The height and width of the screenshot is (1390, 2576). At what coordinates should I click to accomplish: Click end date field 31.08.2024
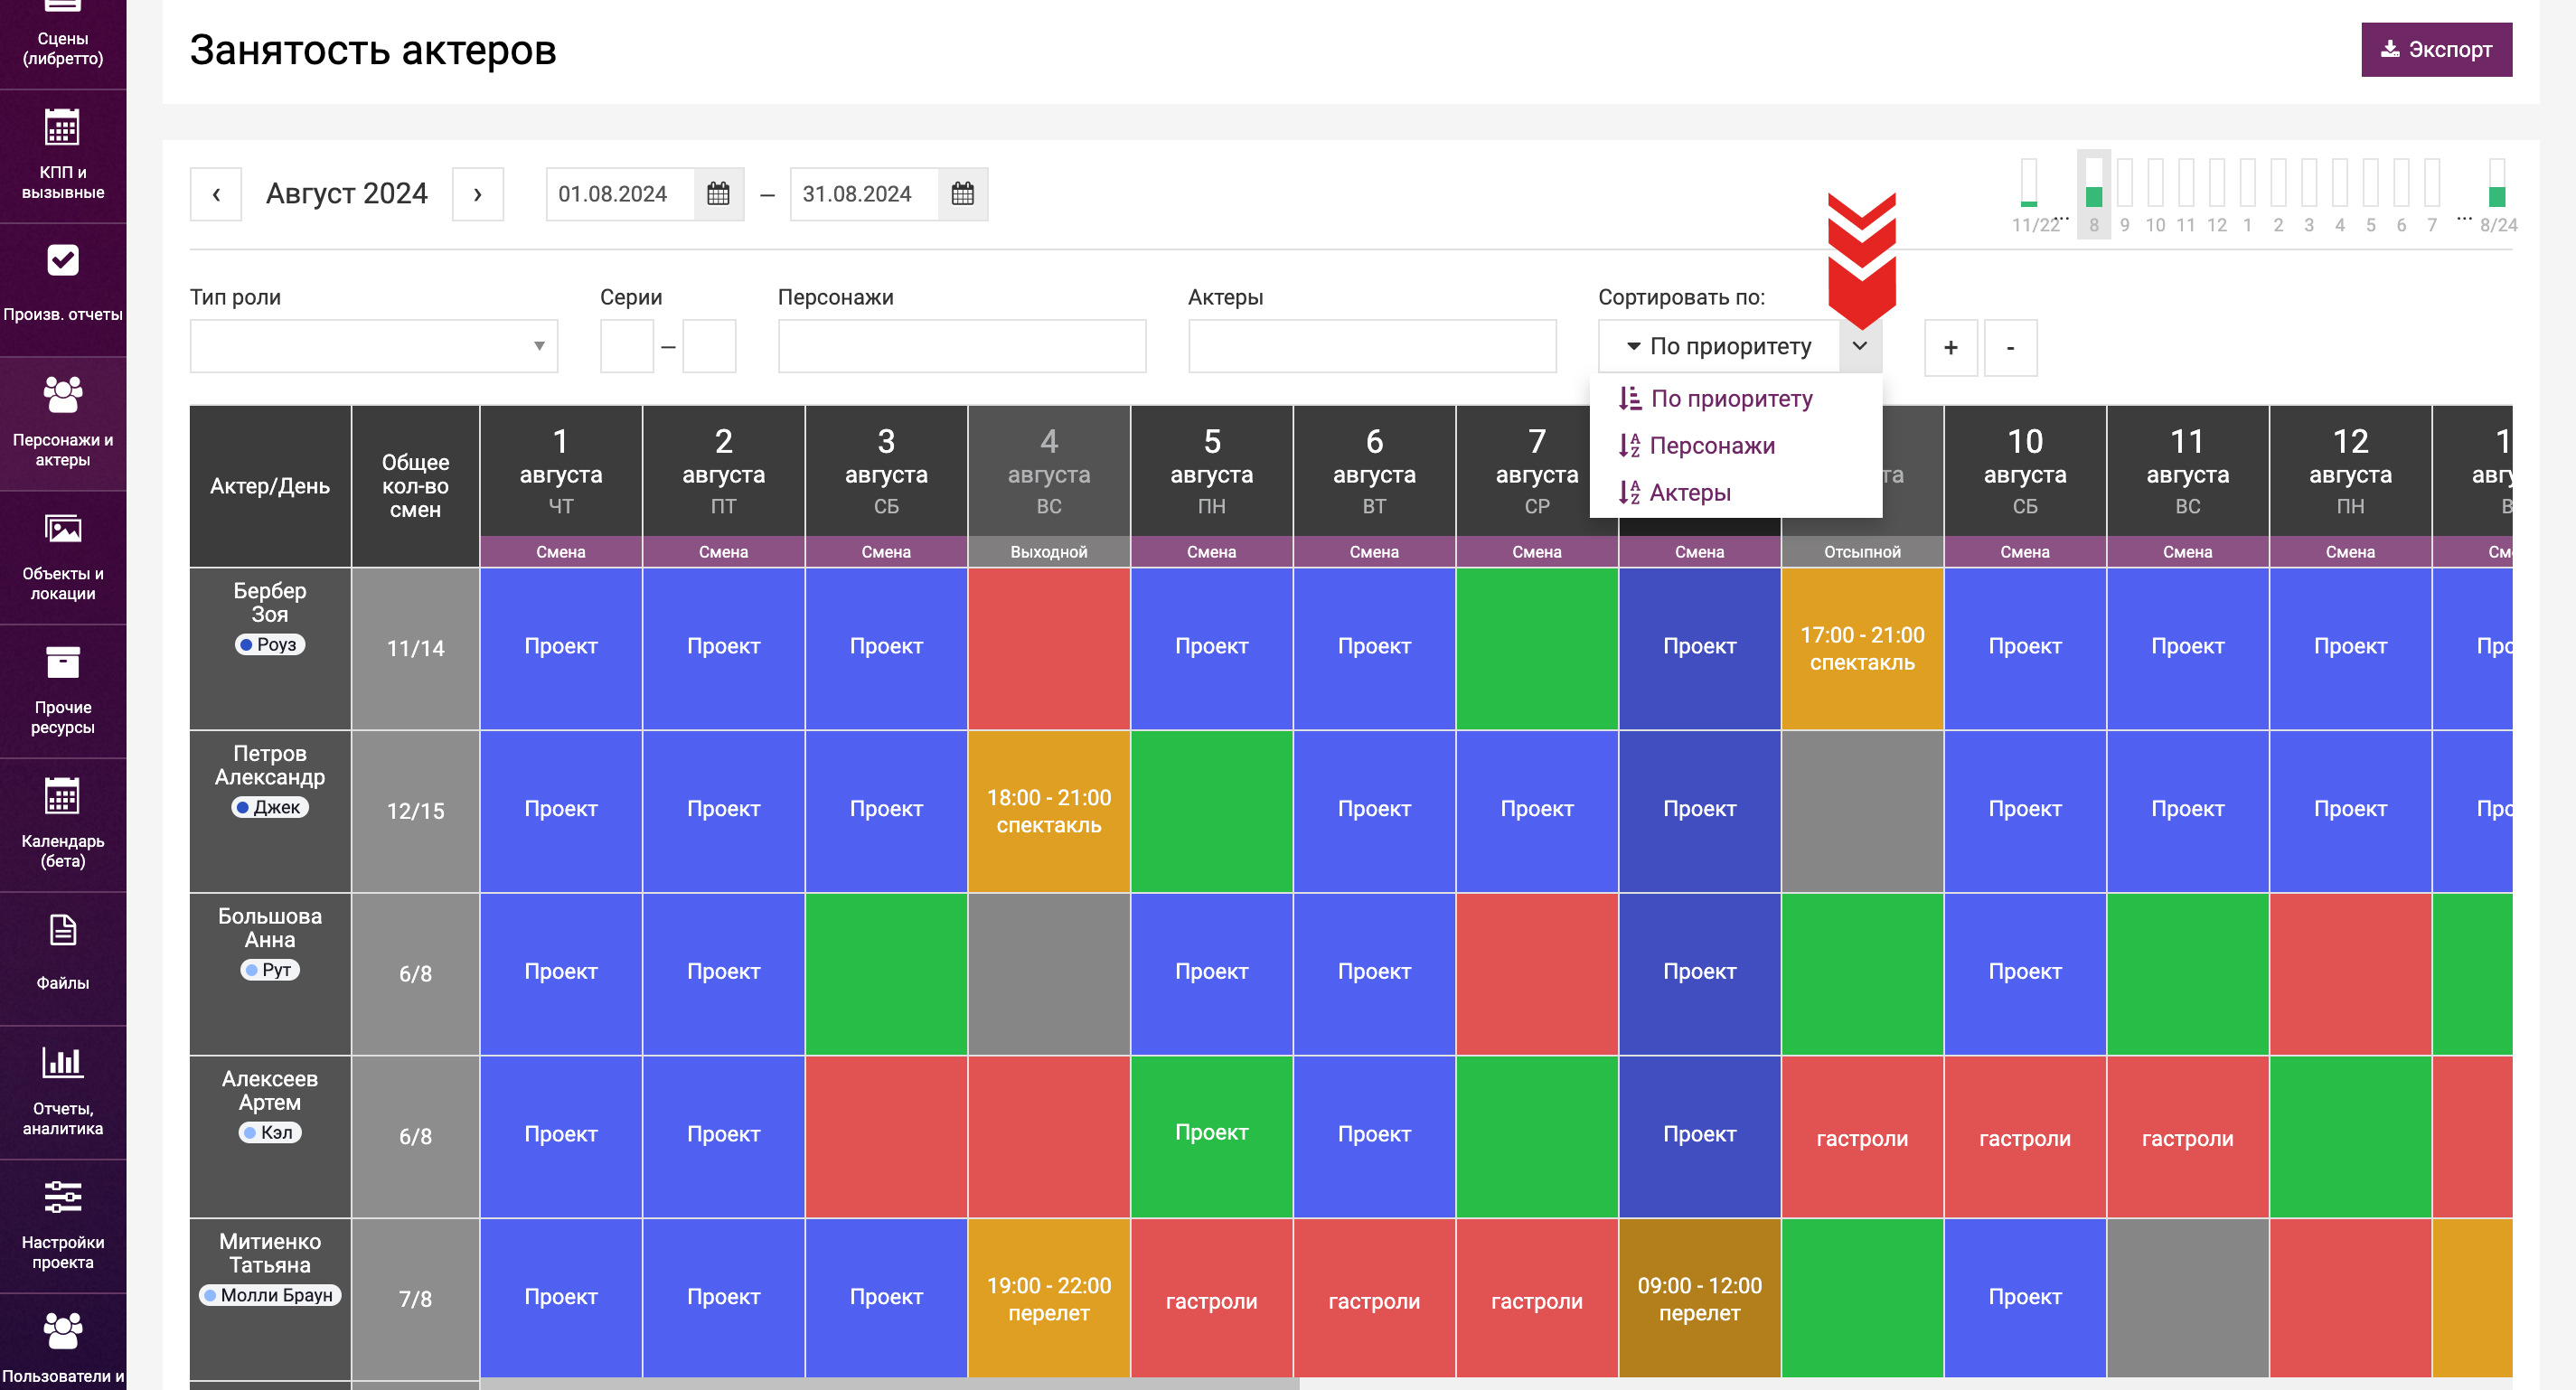point(865,194)
